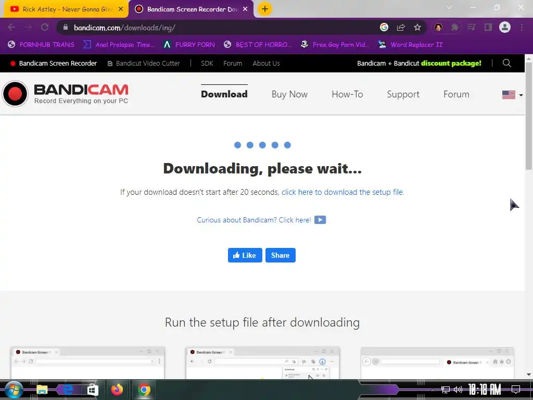This screenshot has height=400, width=533.
Task: Open the extensions puzzle icon
Action: click(455, 27)
